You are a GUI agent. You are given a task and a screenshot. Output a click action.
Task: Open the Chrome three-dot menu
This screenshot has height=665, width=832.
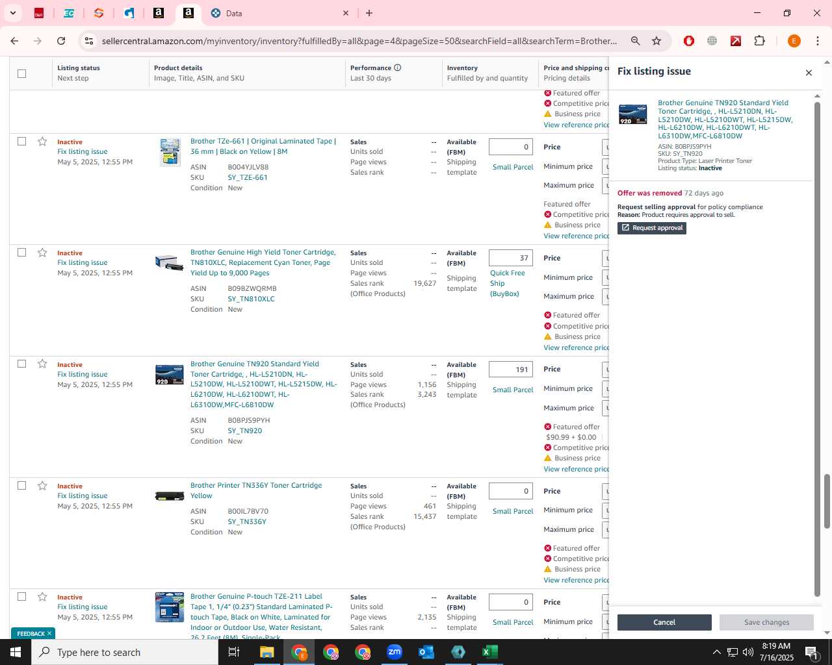click(818, 41)
